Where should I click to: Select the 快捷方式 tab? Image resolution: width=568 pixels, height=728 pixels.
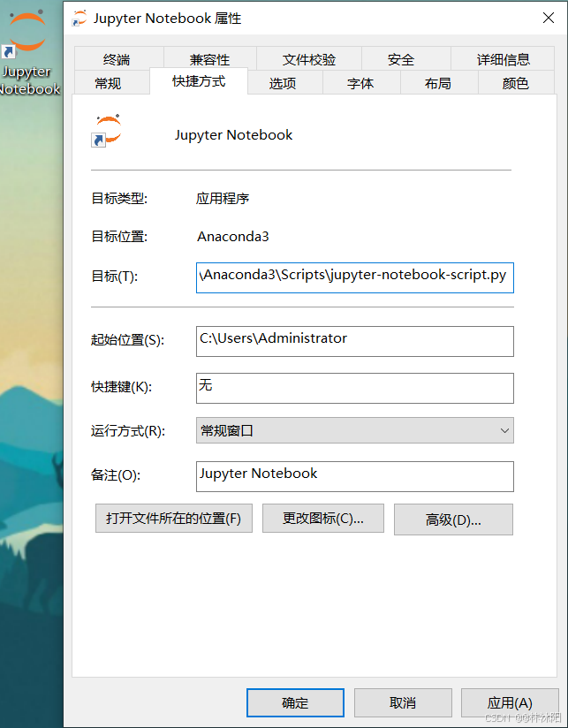tap(199, 81)
